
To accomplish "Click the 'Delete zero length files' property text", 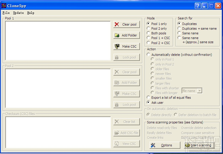I will pyautogui.click(x=197, y=138).
